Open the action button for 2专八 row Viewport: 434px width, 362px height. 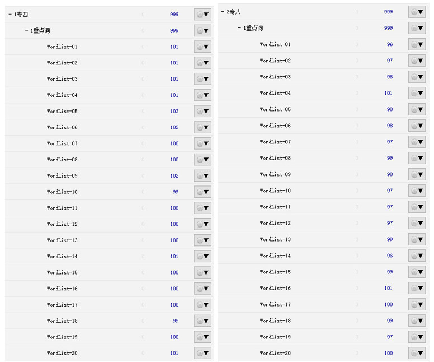pyautogui.click(x=417, y=12)
